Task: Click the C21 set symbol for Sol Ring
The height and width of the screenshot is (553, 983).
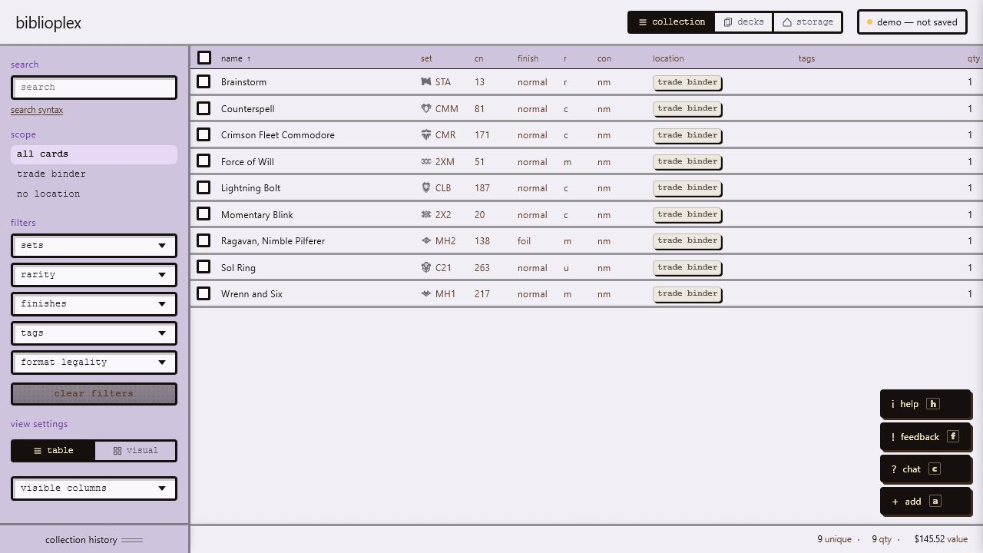Action: pos(425,267)
